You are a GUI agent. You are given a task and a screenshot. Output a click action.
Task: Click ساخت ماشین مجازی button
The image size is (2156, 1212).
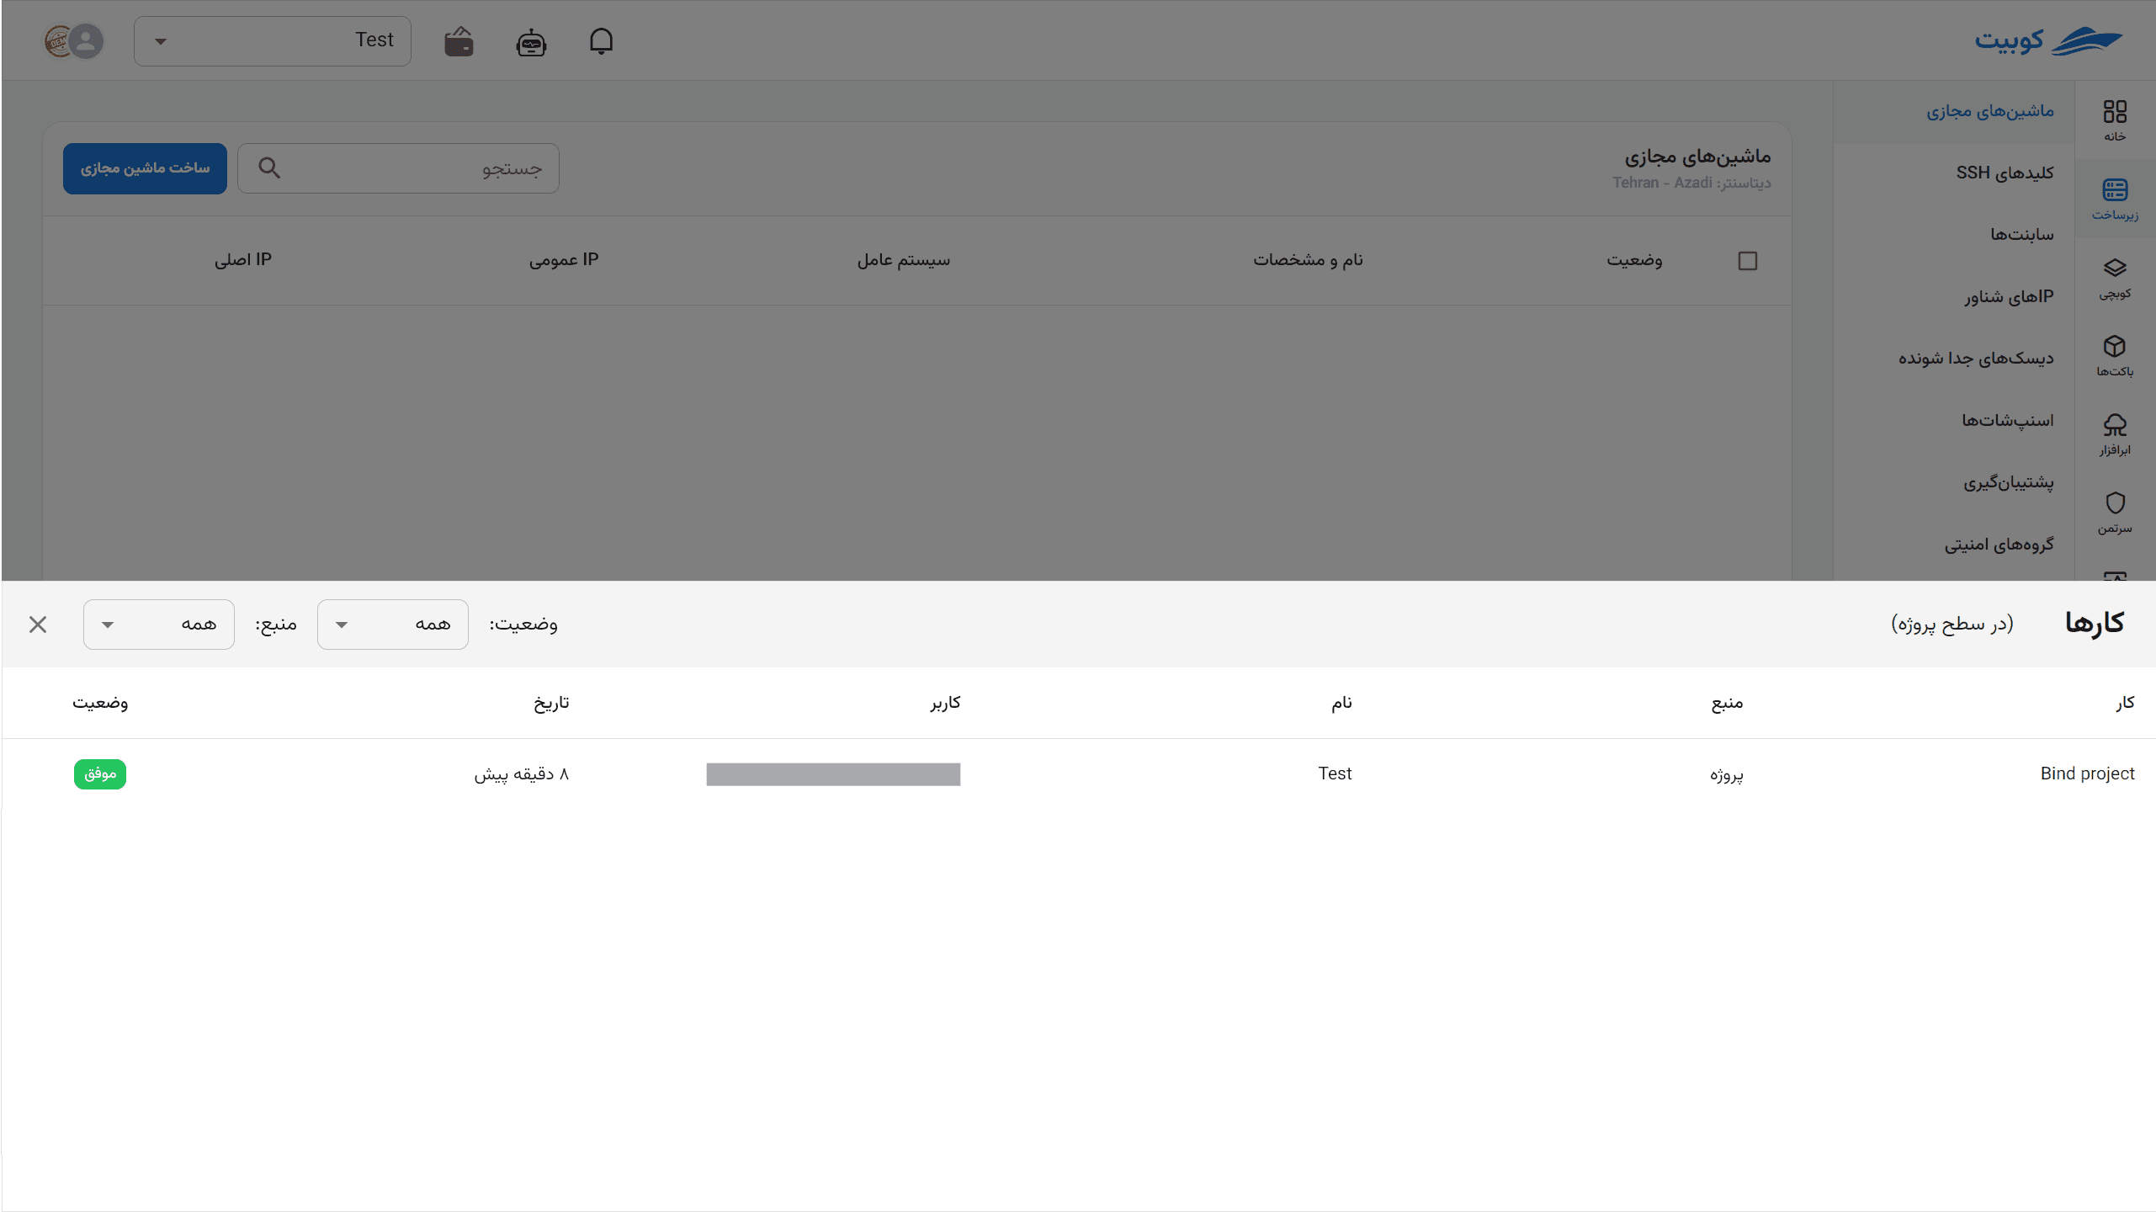tap(145, 168)
